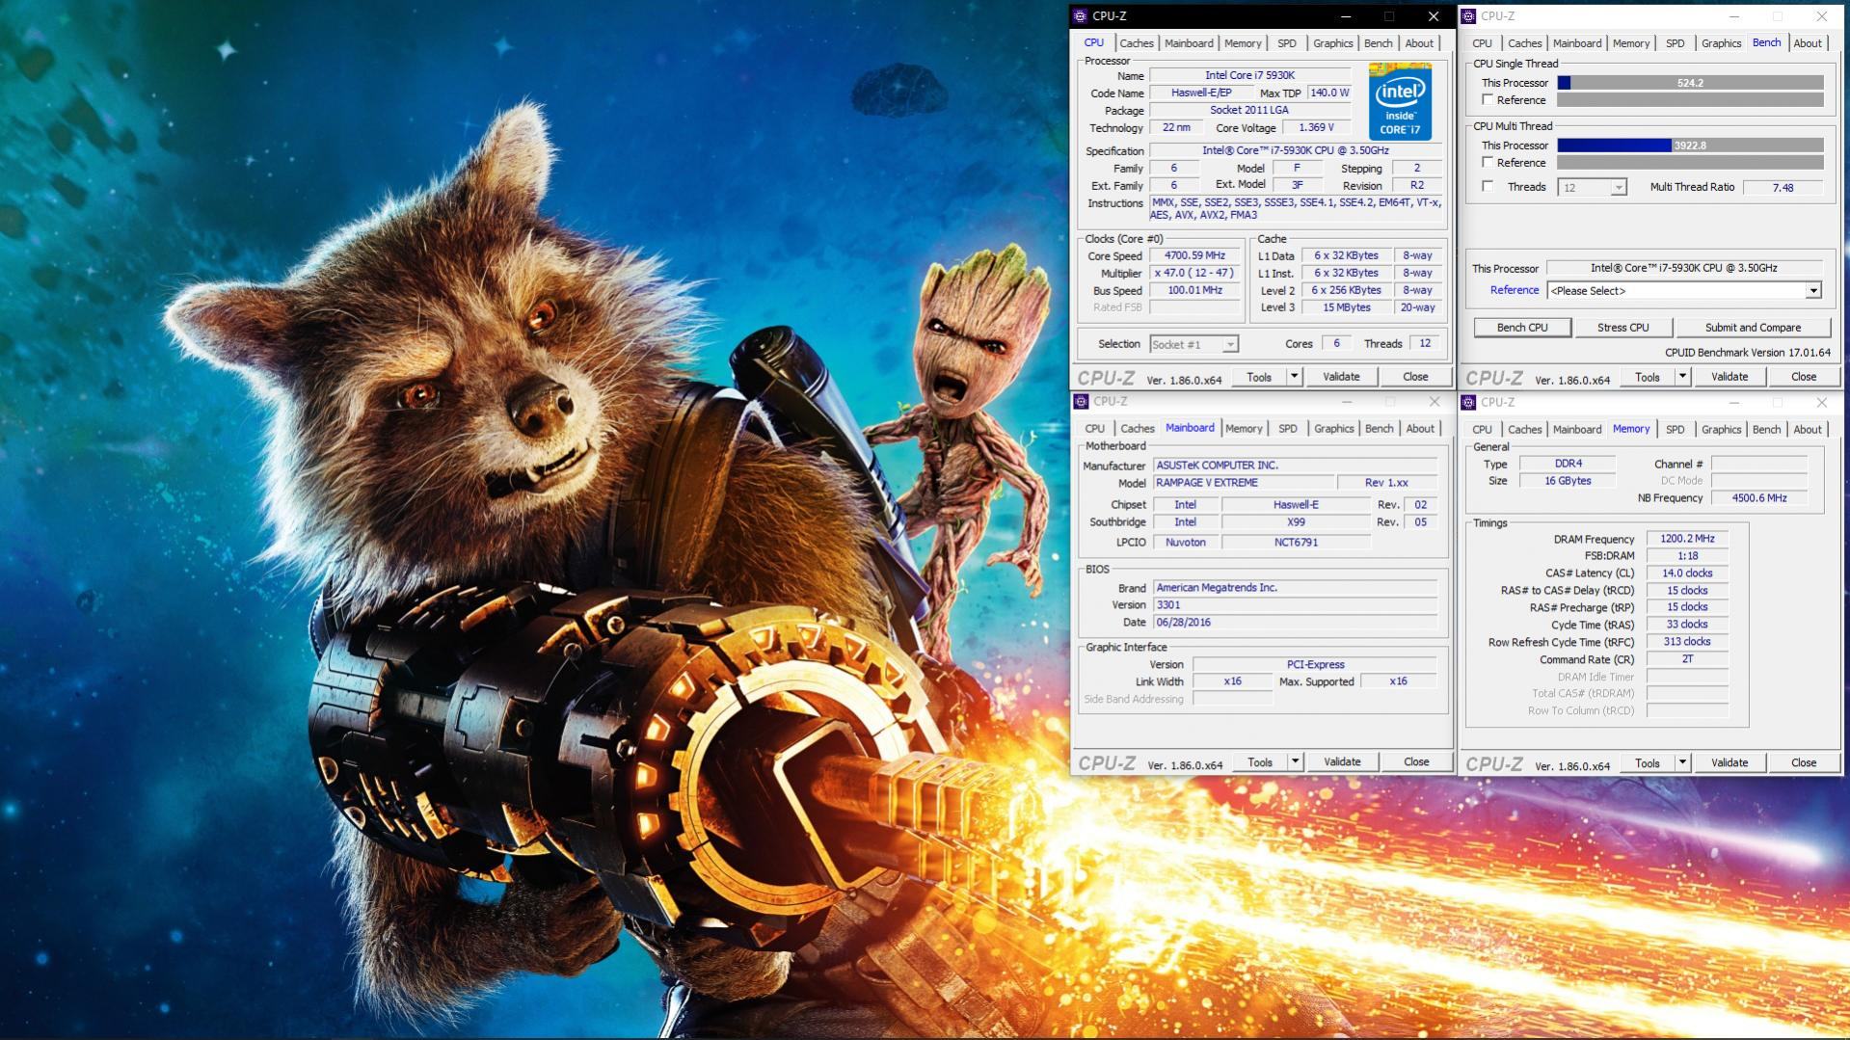Open CPU tab in the Memory window

pyautogui.click(x=1482, y=429)
